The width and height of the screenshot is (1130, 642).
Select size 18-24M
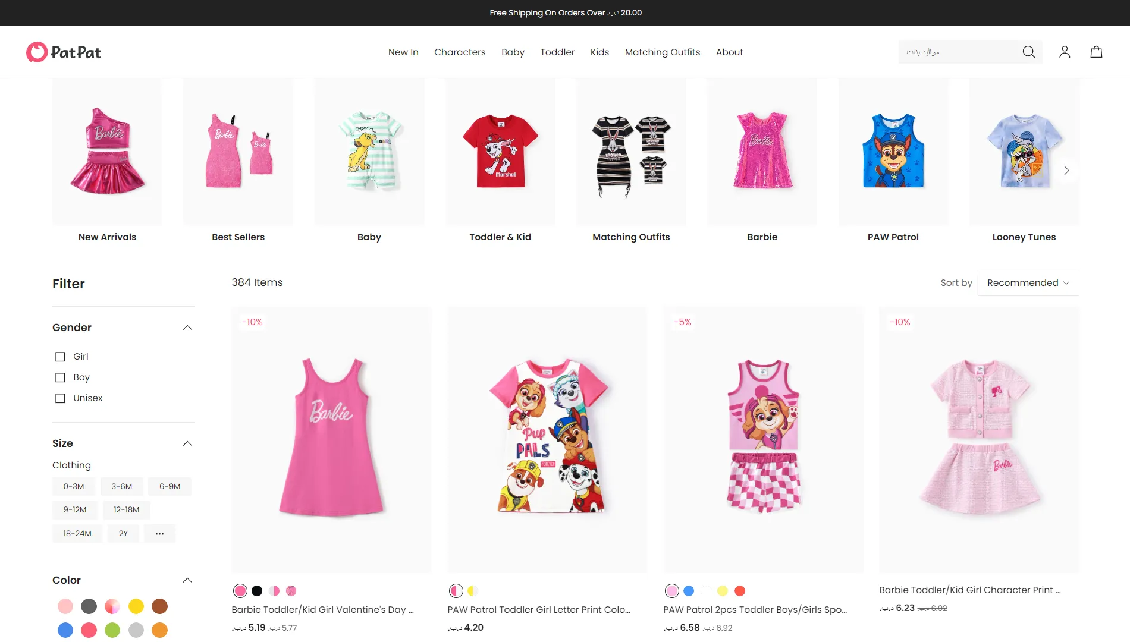pos(77,534)
